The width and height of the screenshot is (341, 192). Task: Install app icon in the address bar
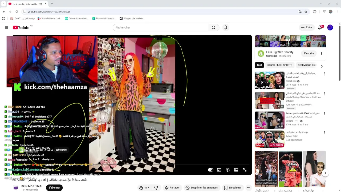(x=300, y=12)
